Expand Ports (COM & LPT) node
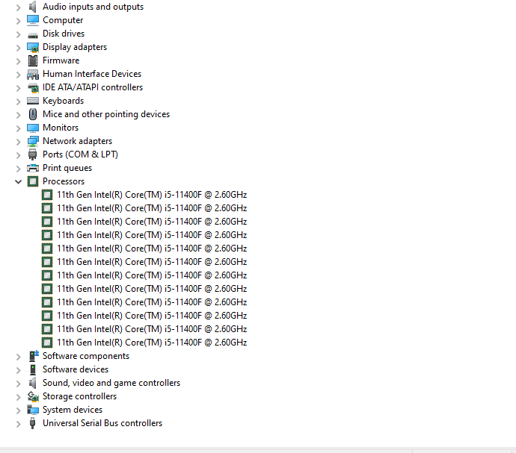Image resolution: width=516 pixels, height=453 pixels. pos(19,155)
